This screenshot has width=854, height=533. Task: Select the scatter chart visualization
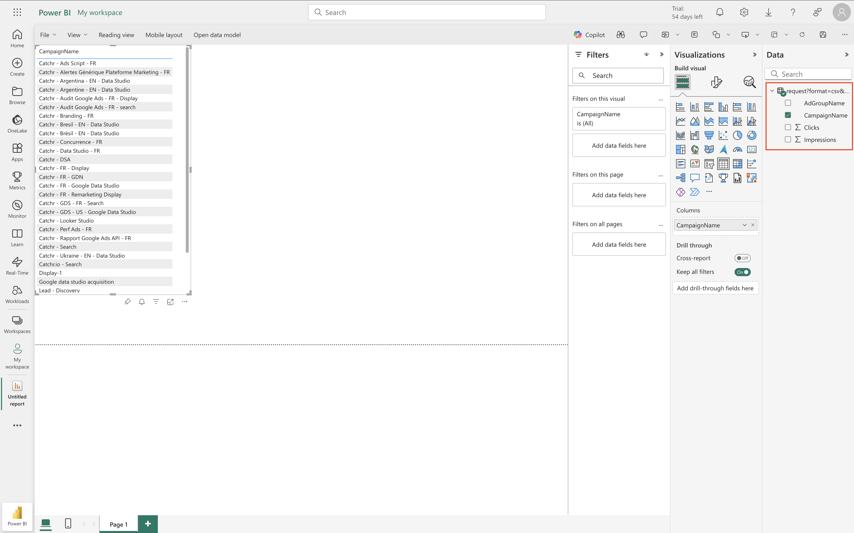[723, 135]
